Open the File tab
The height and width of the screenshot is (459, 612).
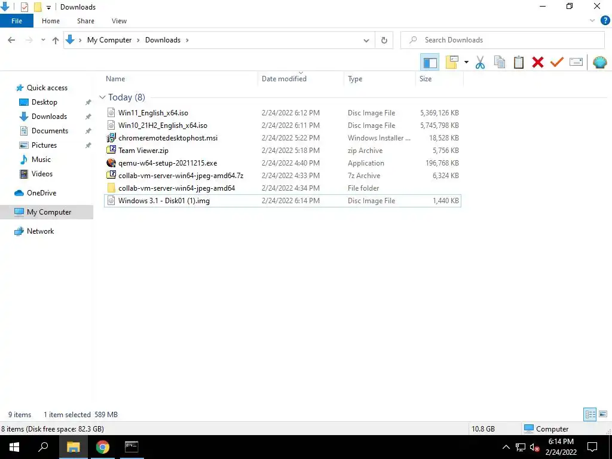[x=17, y=21]
